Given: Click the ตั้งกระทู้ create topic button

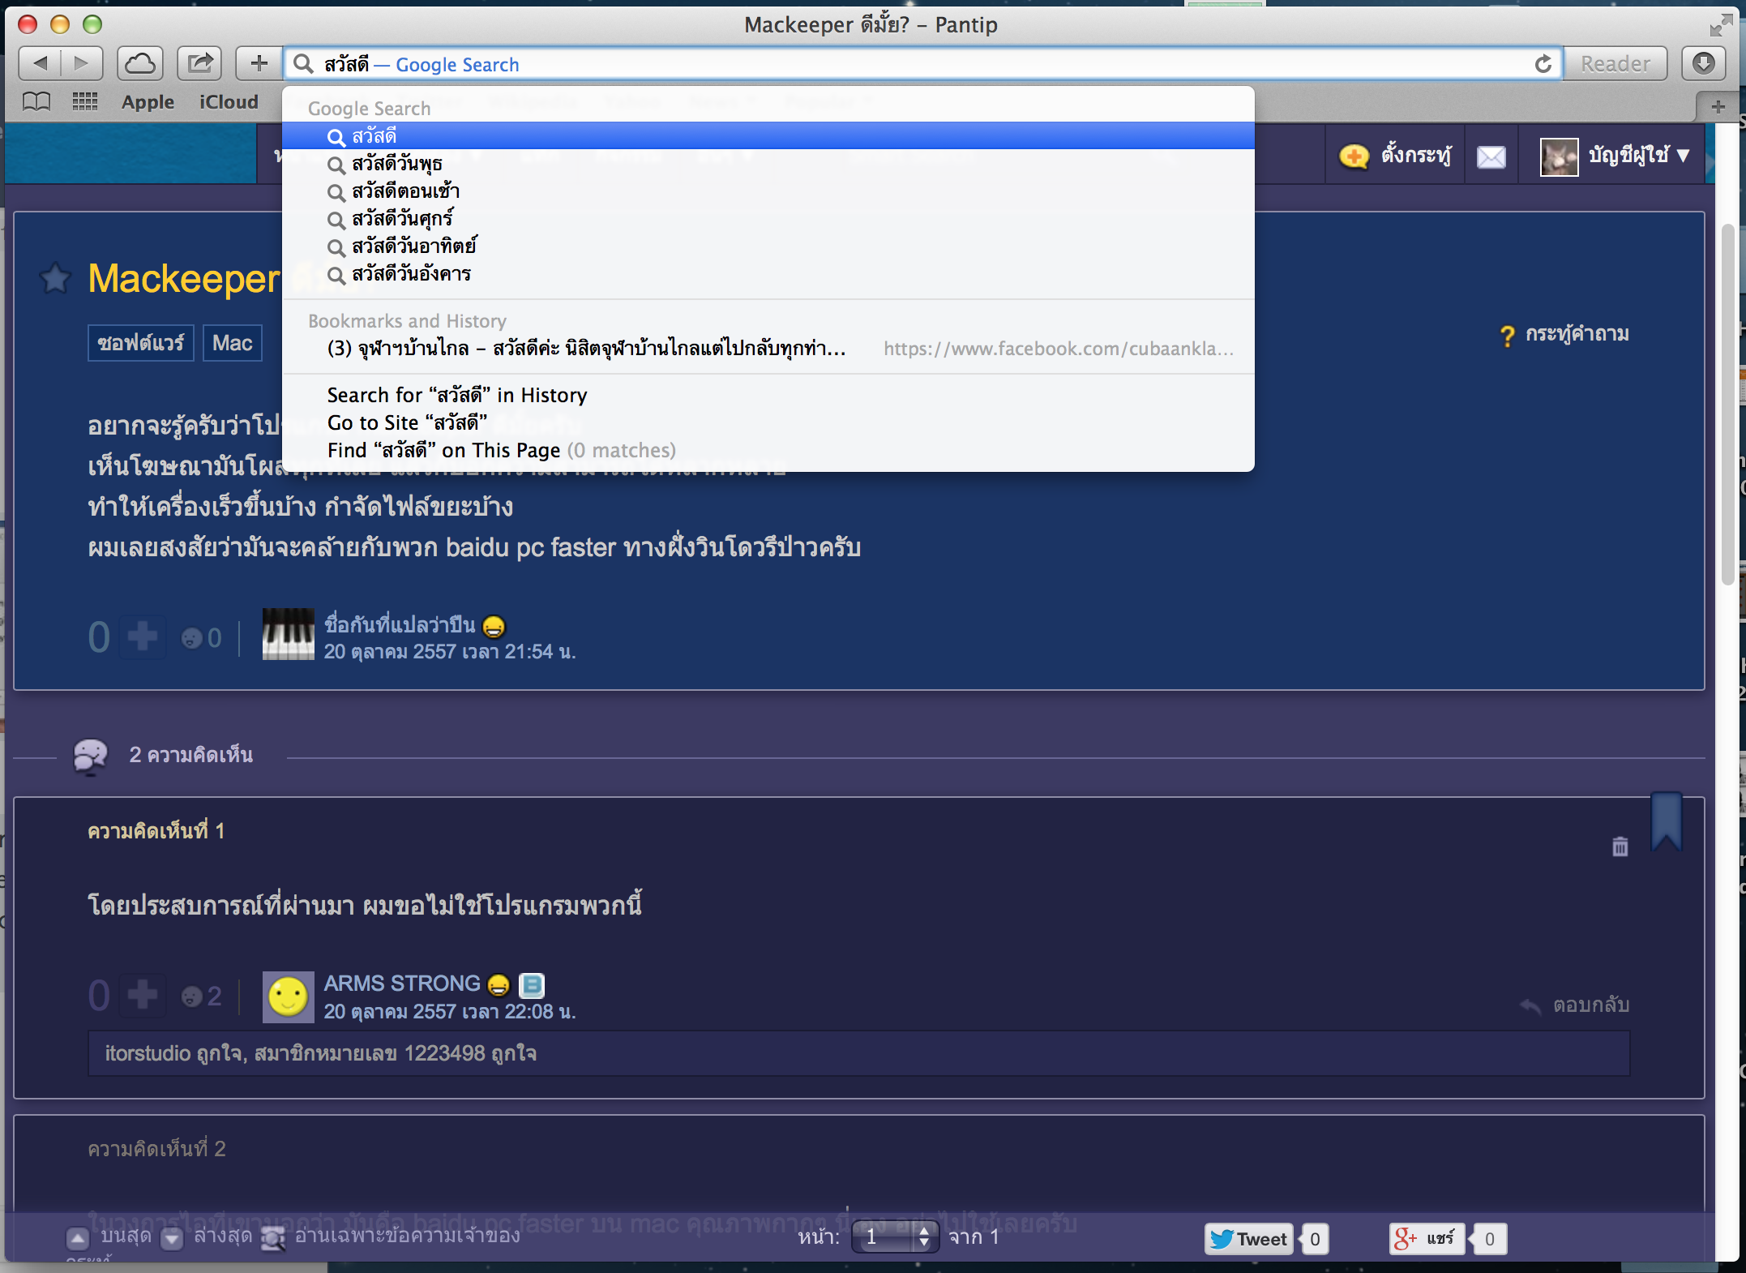Looking at the screenshot, I should pyautogui.click(x=1394, y=155).
